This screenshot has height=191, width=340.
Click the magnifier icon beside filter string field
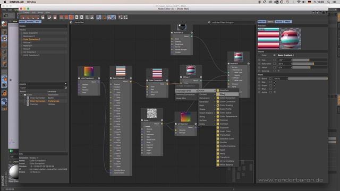point(209,22)
